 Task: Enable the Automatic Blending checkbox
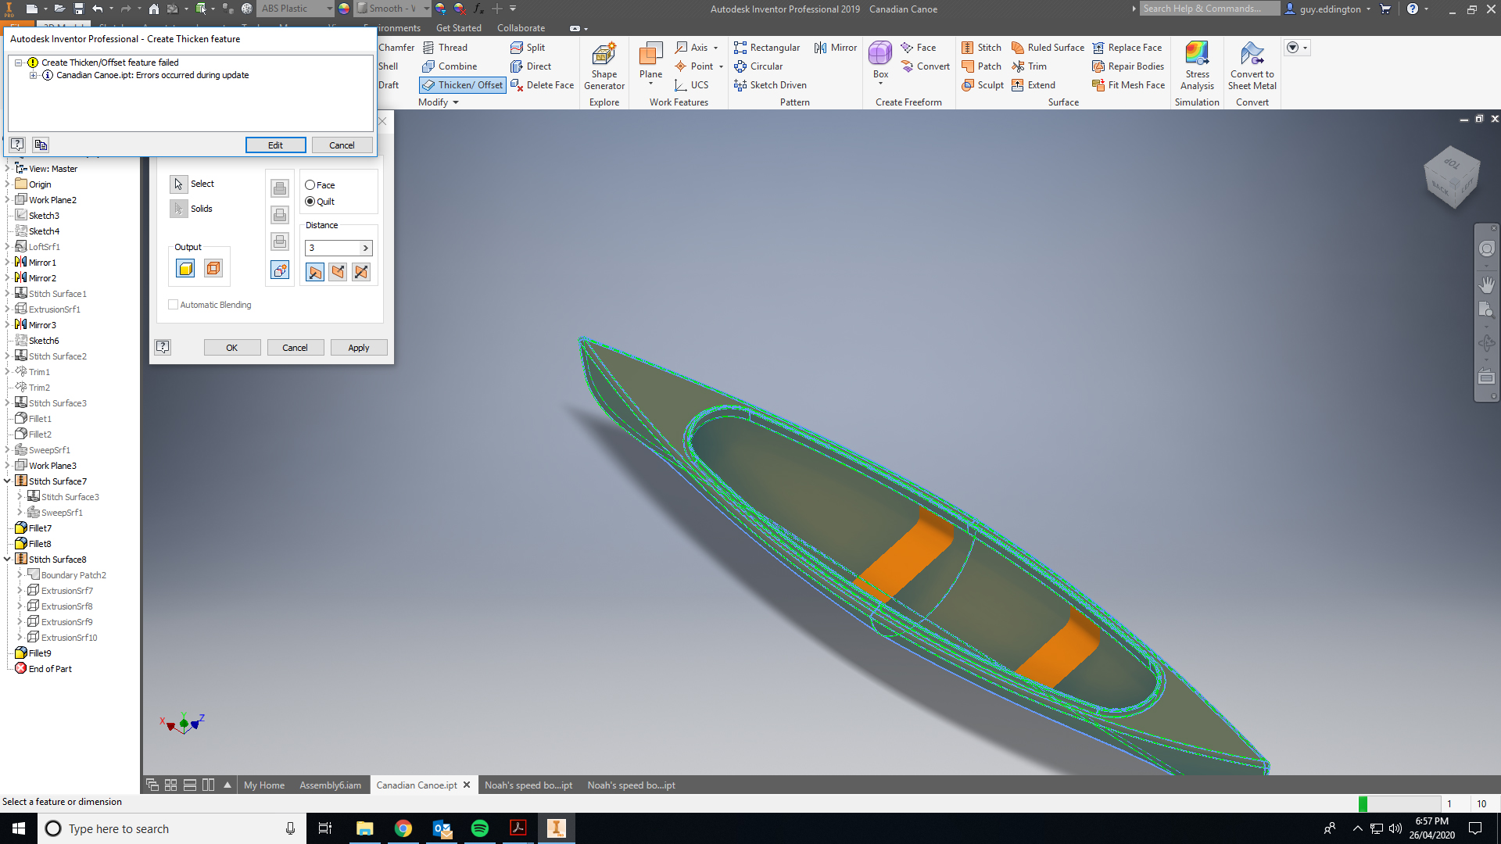coord(174,304)
